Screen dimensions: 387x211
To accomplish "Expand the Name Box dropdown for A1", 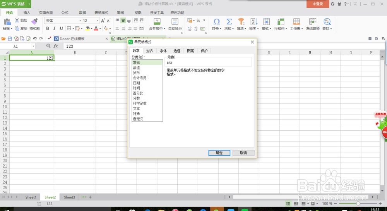I will point(33,46).
